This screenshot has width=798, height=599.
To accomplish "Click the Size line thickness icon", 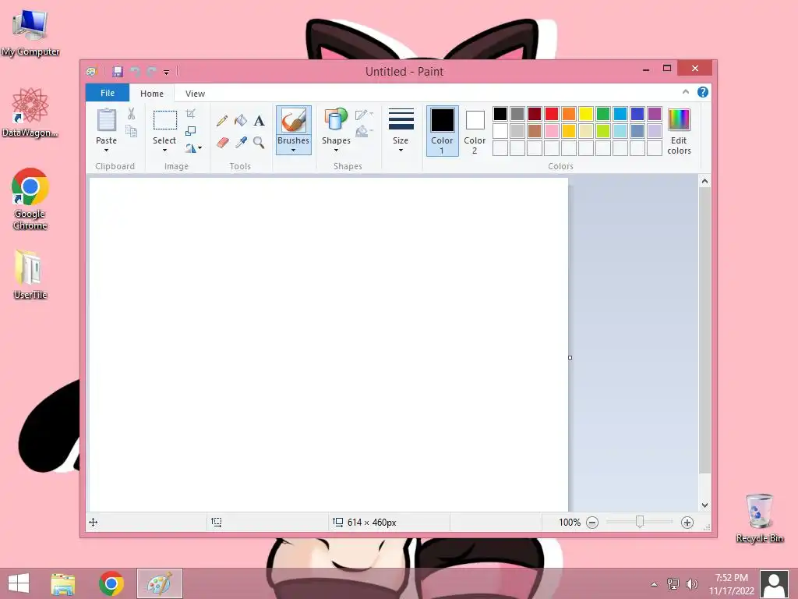I will [401, 119].
